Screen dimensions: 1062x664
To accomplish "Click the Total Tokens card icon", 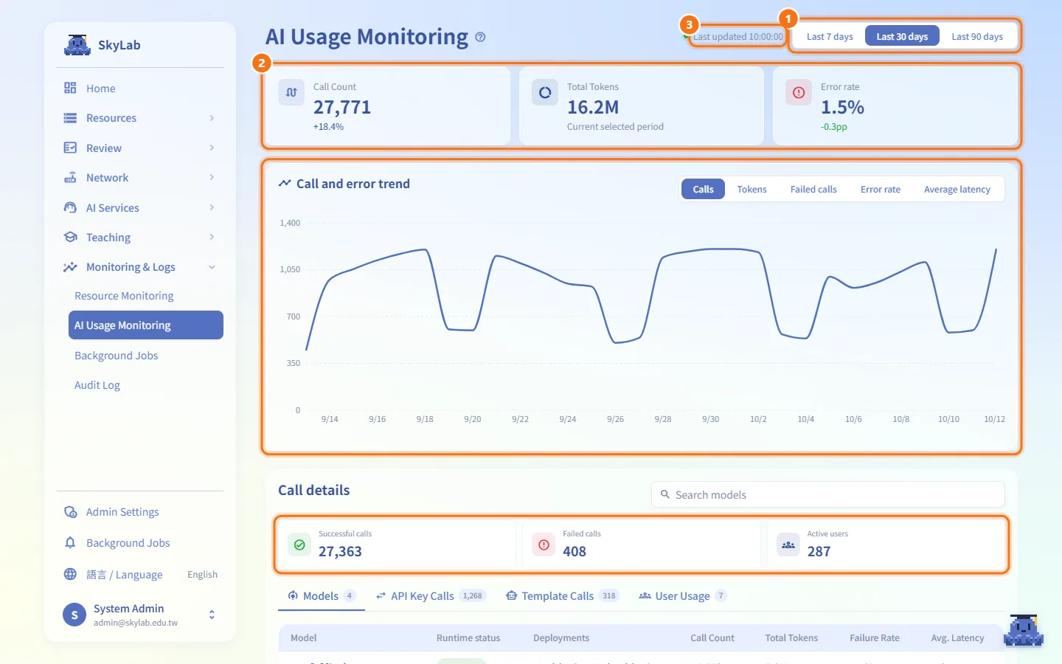I will click(545, 93).
